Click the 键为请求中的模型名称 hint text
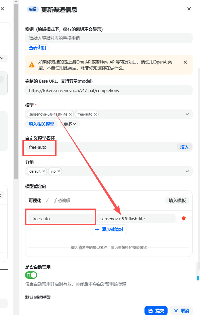The height and width of the screenshot is (315, 200). pyautogui.click(x=109, y=248)
